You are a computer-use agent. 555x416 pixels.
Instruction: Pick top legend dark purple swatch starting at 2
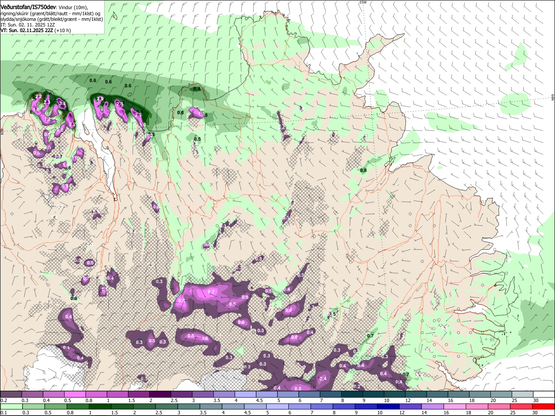(160, 394)
